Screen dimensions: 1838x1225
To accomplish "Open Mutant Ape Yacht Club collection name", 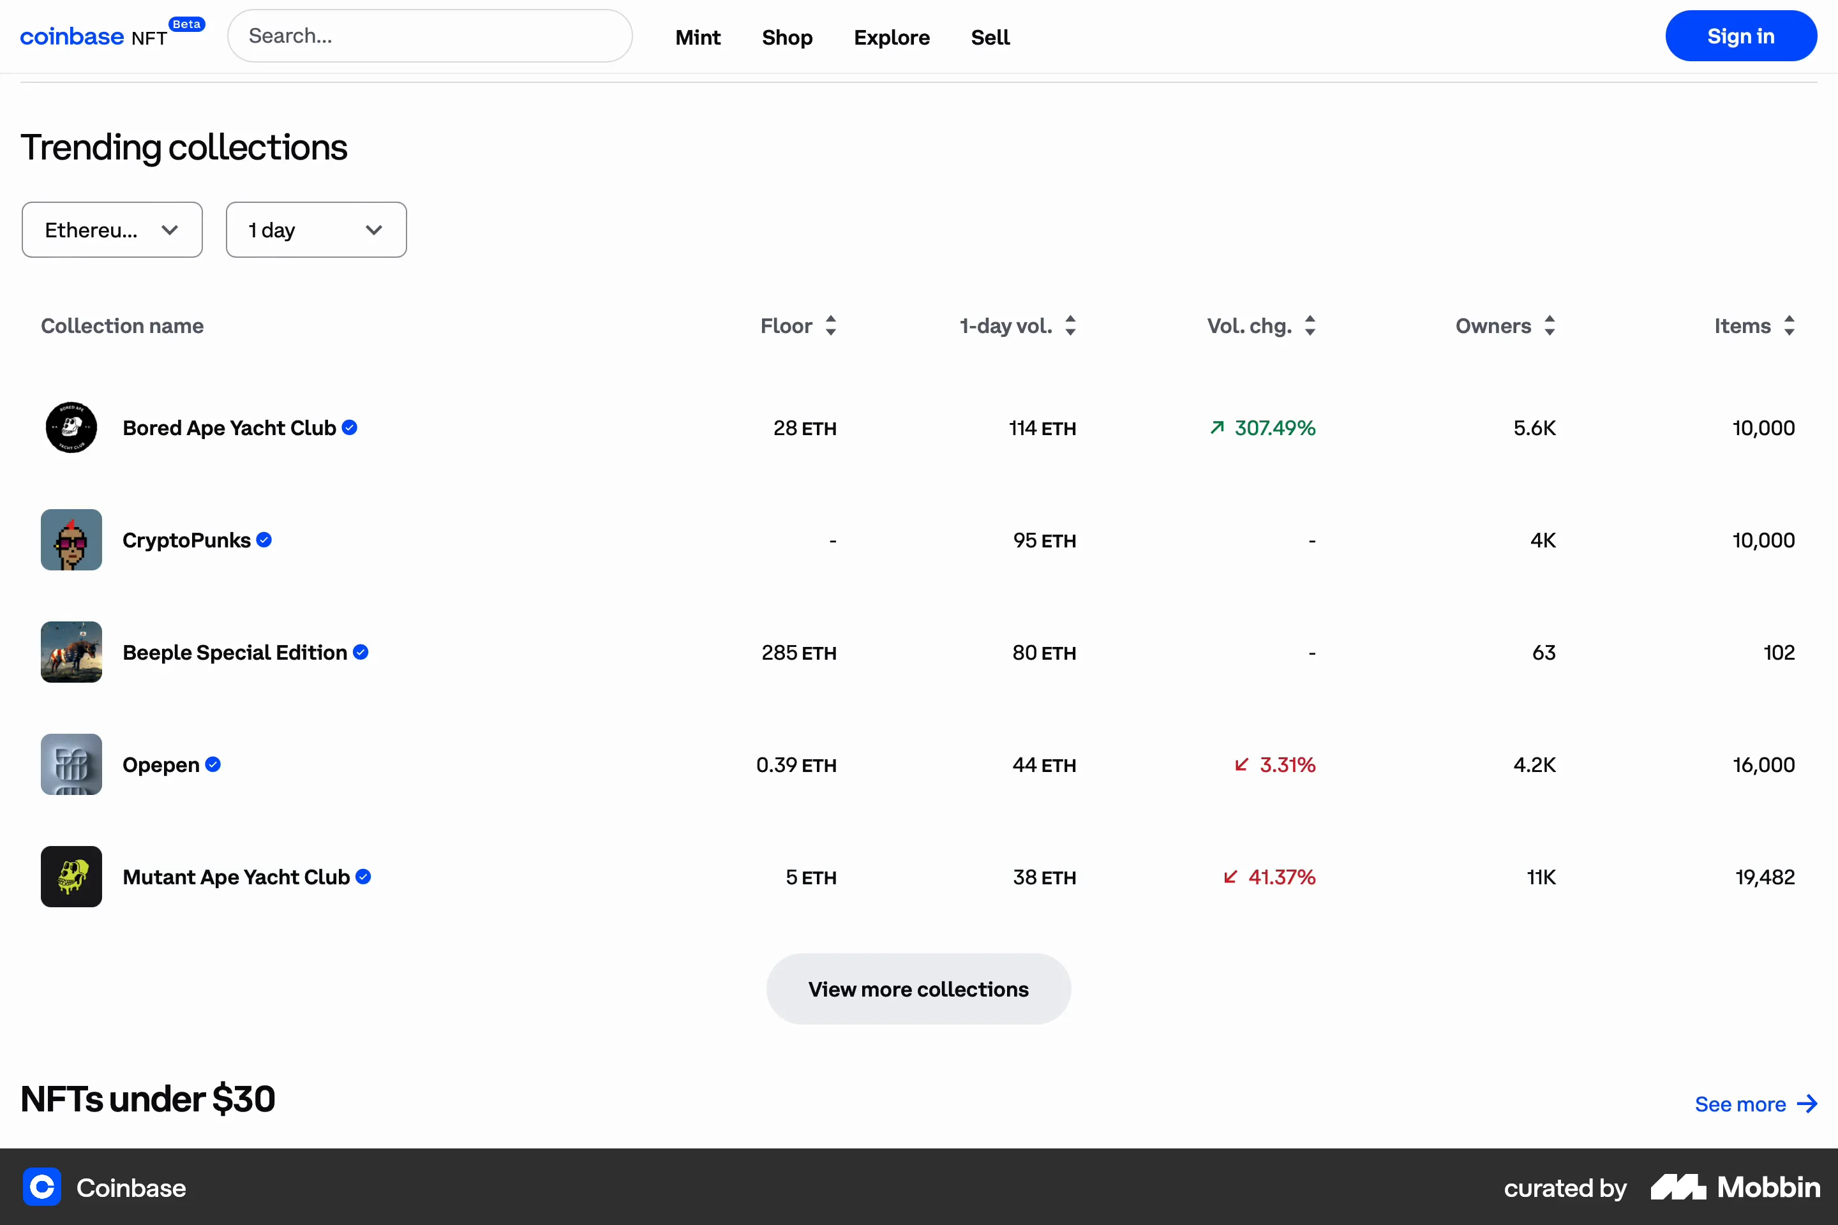I will coord(236,877).
